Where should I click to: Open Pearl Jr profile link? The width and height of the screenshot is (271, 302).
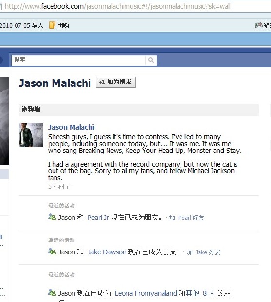(98, 218)
